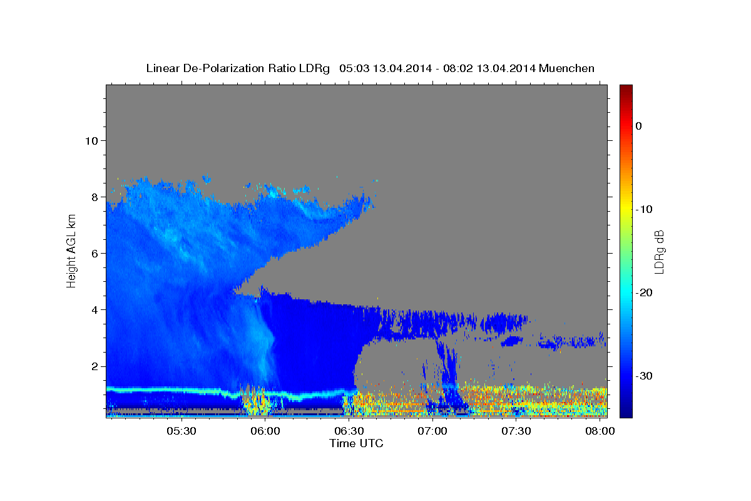The width and height of the screenshot is (751, 501).
Task: Click the dark red top of colorbar
Action: point(626,89)
